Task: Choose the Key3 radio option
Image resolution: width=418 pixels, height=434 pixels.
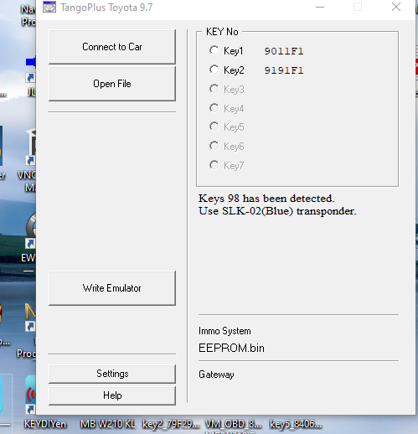Action: [x=214, y=89]
